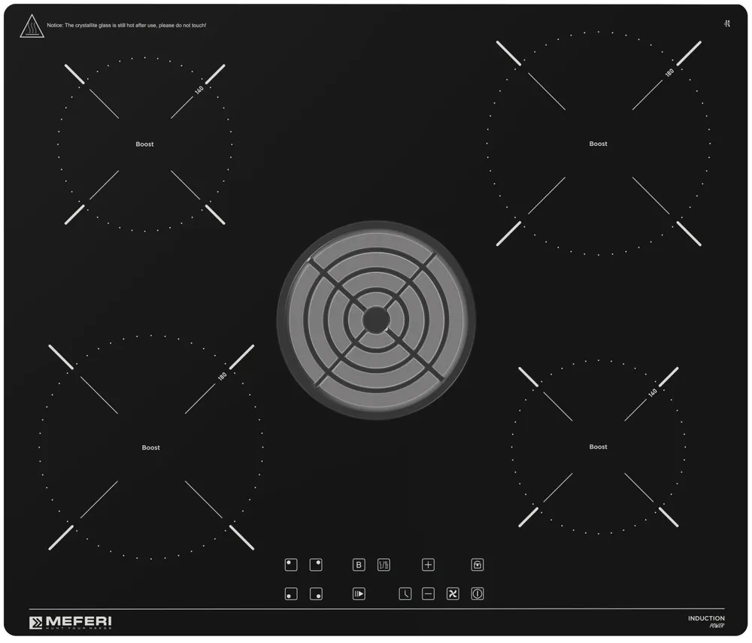The image size is (752, 643).
Task: Click the Boost label in top-left zone
Action: tap(144, 144)
